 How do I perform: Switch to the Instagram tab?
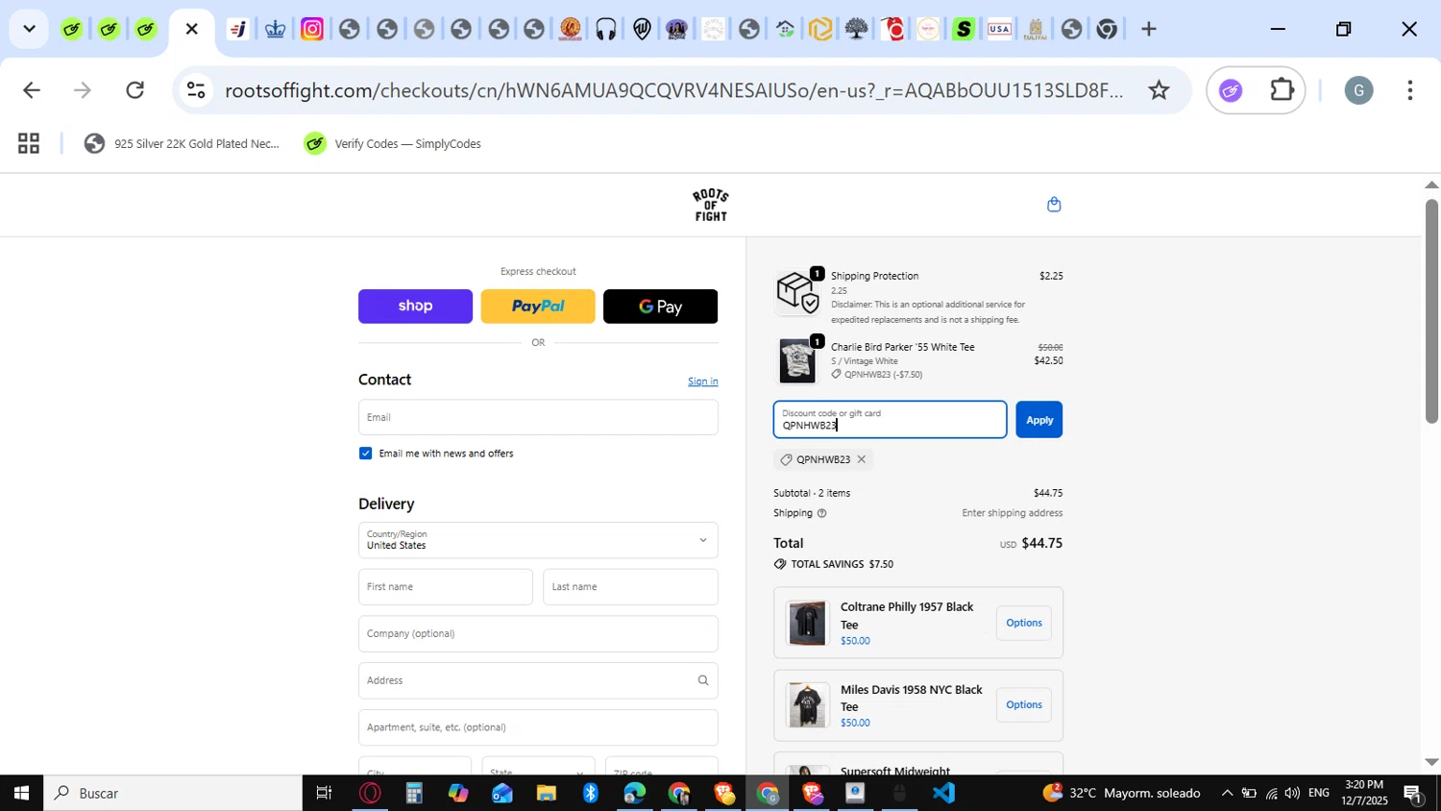tap(312, 29)
